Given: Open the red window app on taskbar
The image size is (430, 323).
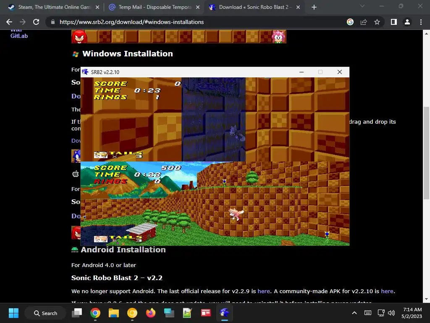Looking at the screenshot, I should tap(206, 313).
